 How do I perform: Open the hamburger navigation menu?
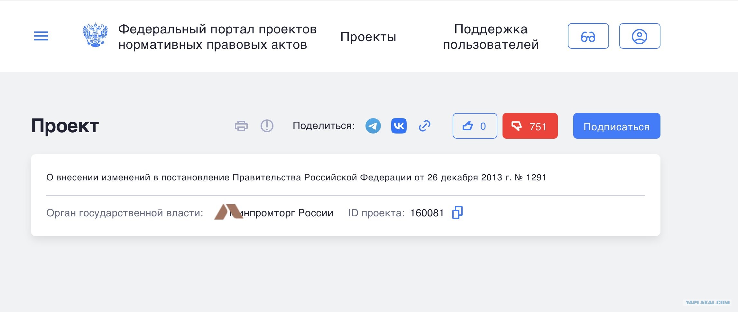click(x=41, y=36)
